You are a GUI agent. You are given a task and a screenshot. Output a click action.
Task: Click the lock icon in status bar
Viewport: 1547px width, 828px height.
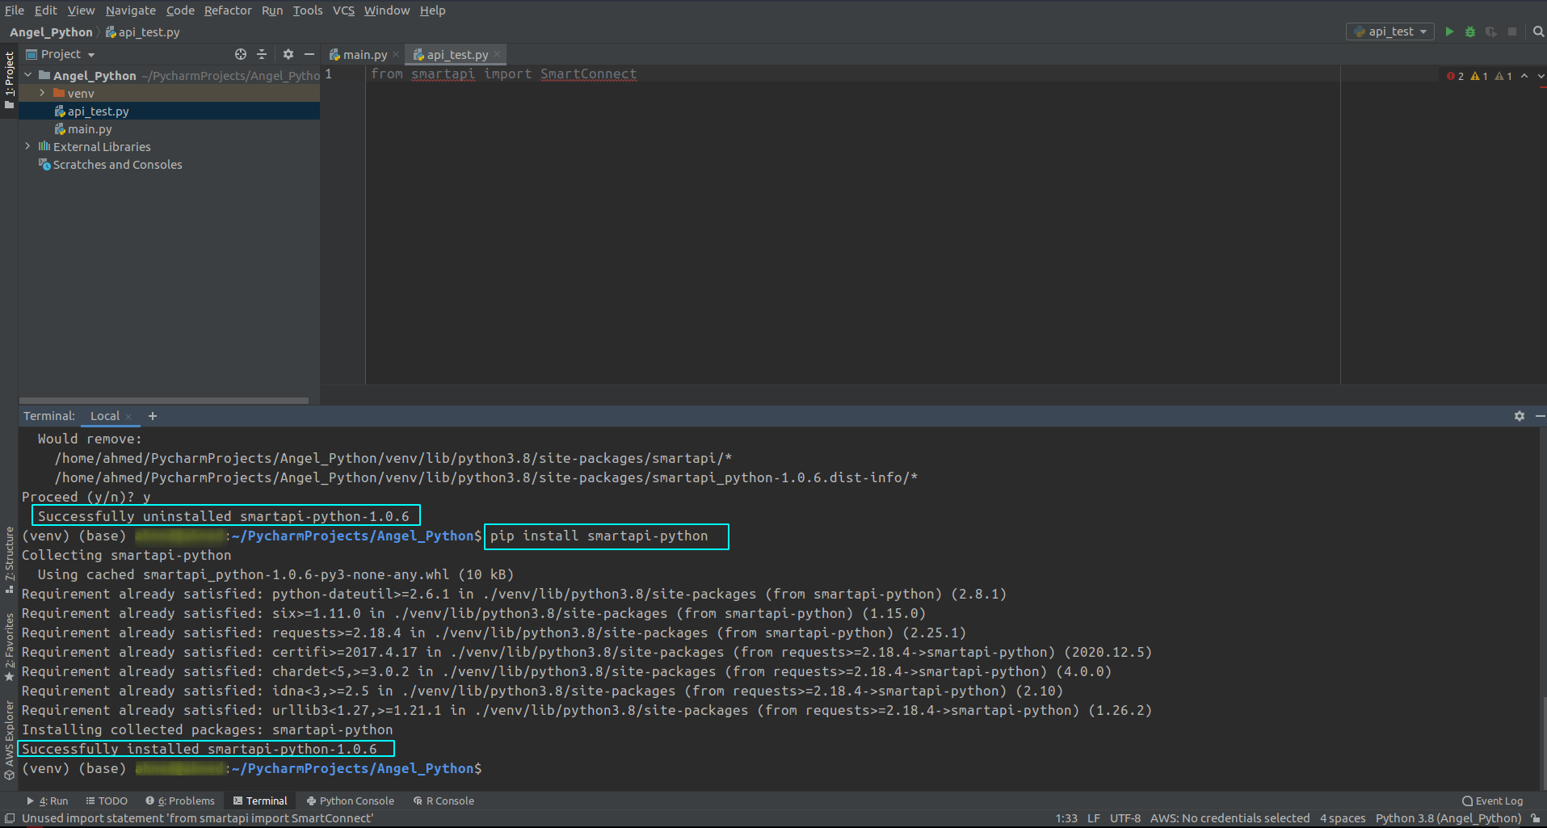click(x=1535, y=818)
